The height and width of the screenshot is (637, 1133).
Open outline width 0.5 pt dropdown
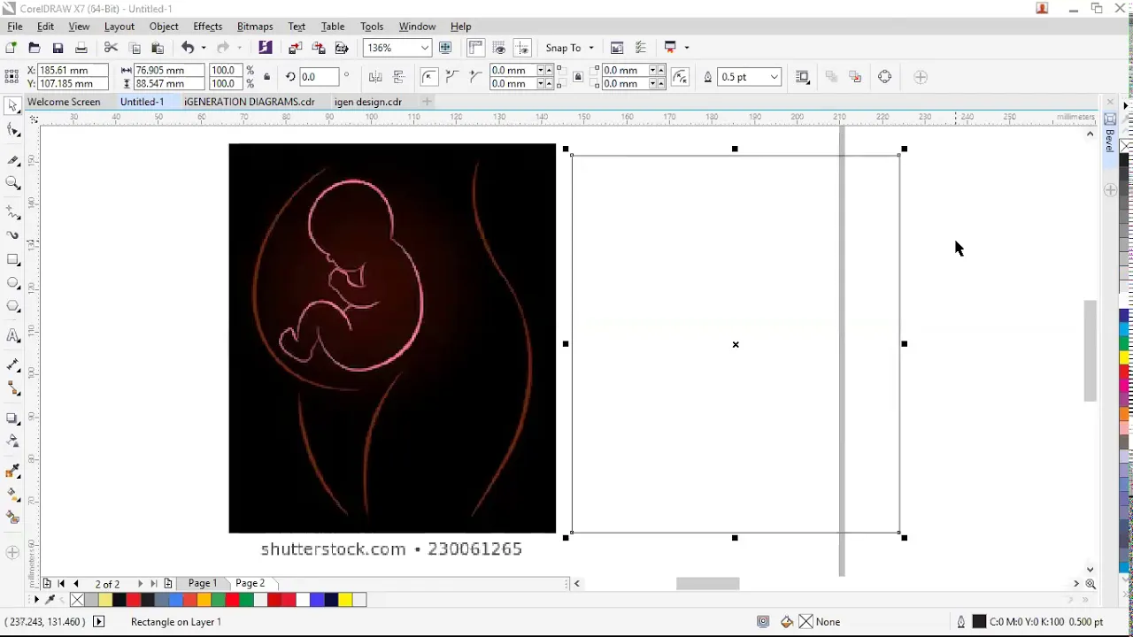tap(775, 77)
